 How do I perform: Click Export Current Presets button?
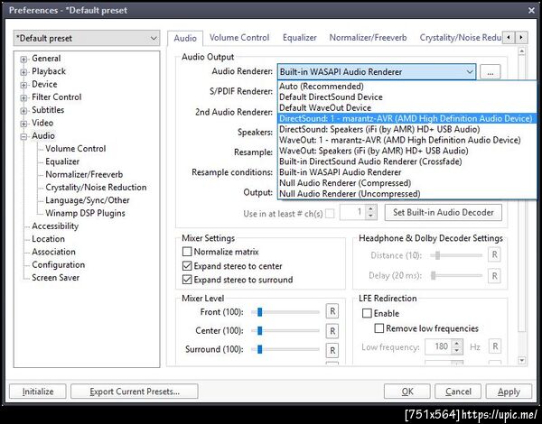(x=135, y=392)
